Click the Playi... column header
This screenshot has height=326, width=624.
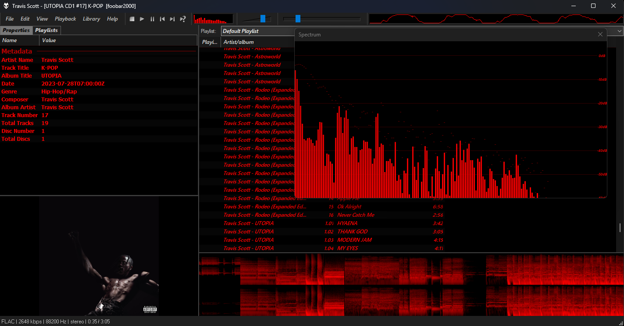point(210,42)
